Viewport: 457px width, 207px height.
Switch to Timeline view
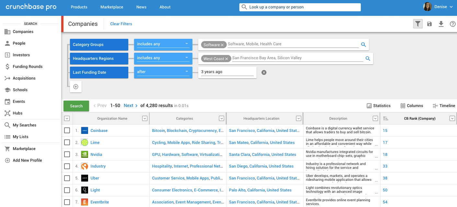click(x=444, y=105)
